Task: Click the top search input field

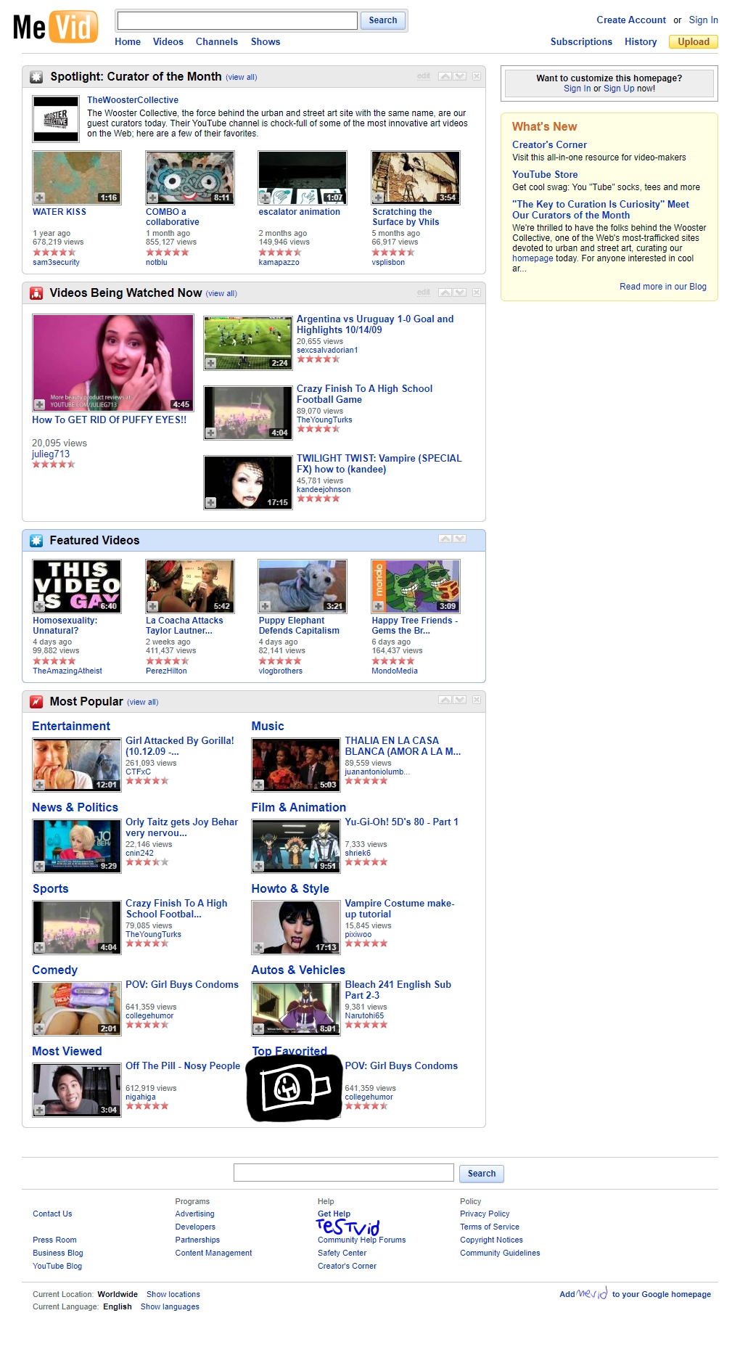Action: 237,20
